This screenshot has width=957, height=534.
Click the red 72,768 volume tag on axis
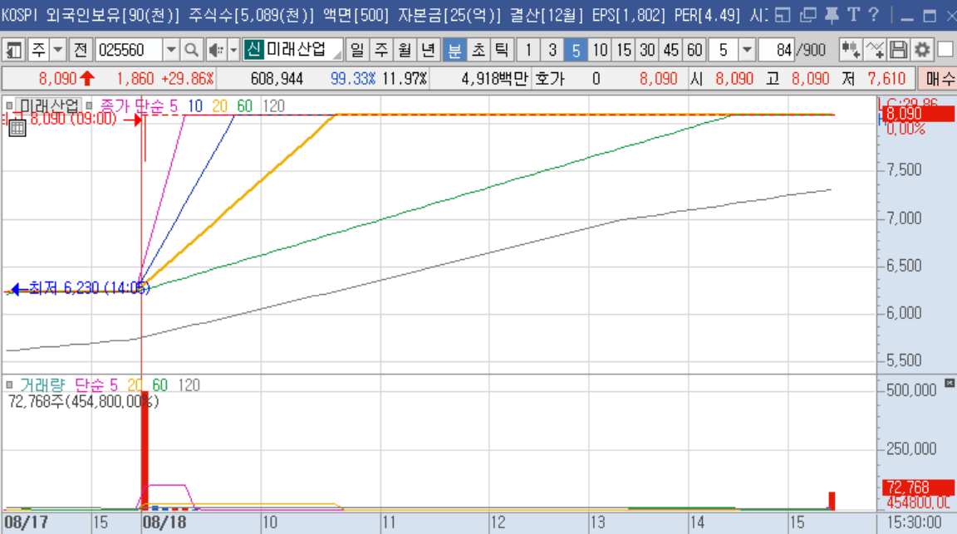pos(917,487)
